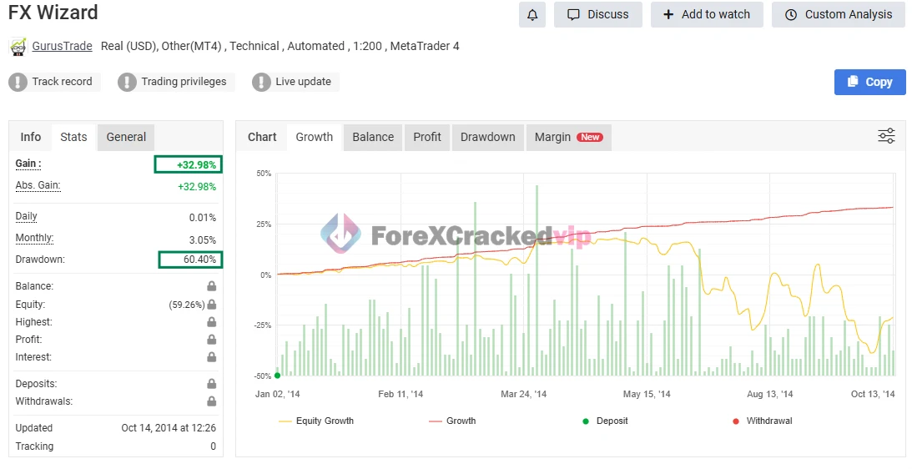
Task: Toggle the Growth legend series
Action: tap(452, 421)
